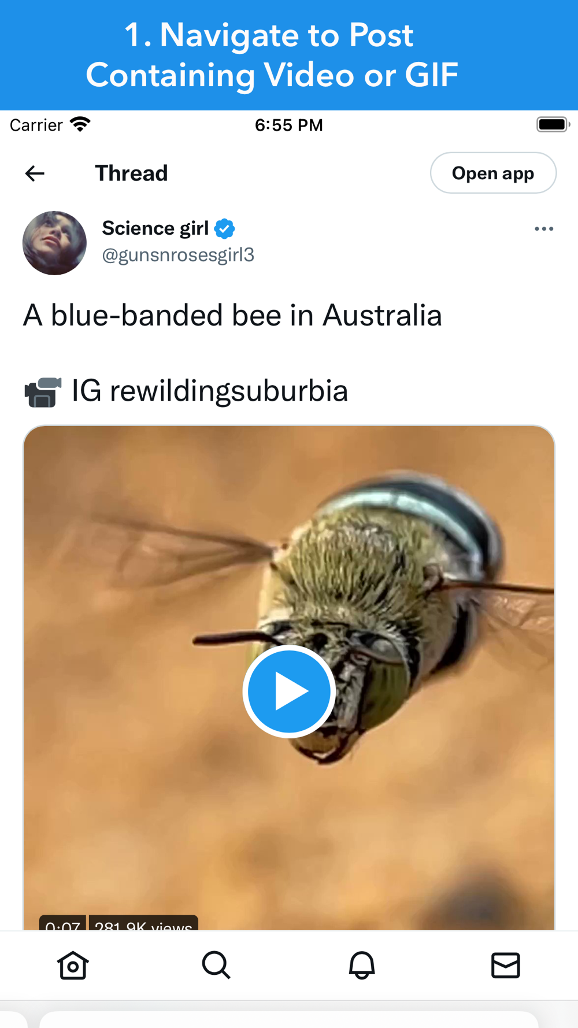Open the Messages envelope tab
This screenshot has height=1028, width=578.
(506, 965)
